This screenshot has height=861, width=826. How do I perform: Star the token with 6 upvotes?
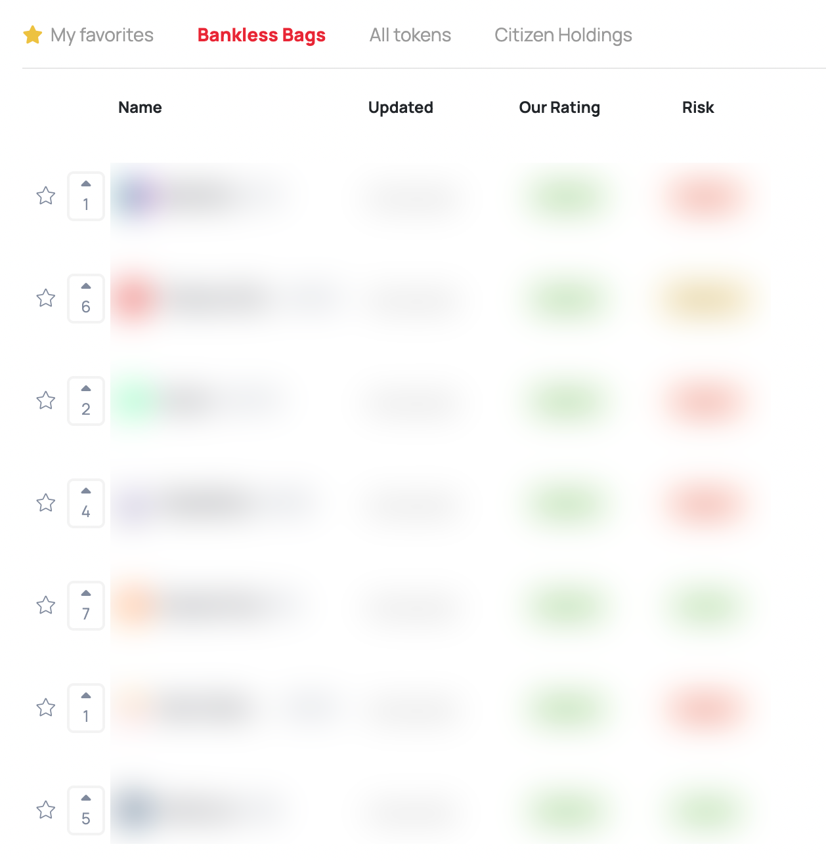[46, 298]
